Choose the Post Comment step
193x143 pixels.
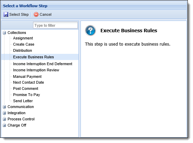25,88
